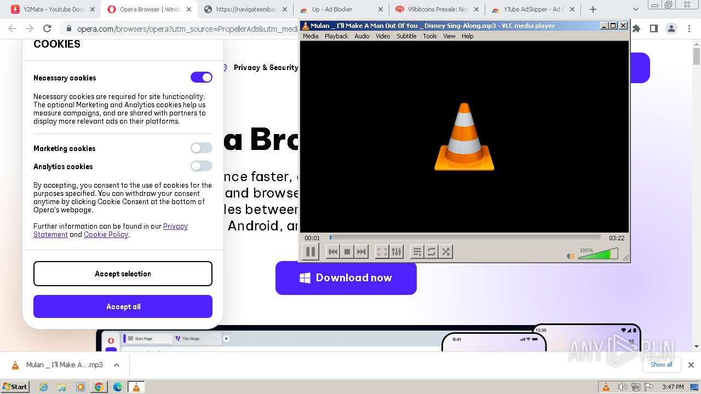The height and width of the screenshot is (394, 701).
Task: Open the VLC Help menu
Action: [x=467, y=36]
